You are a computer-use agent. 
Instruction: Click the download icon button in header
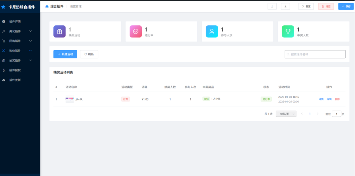pos(285,6)
